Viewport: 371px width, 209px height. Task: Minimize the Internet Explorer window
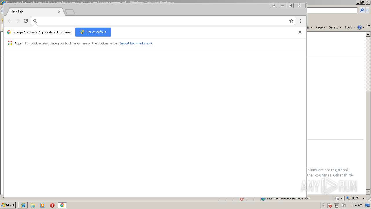[x=358, y=2]
